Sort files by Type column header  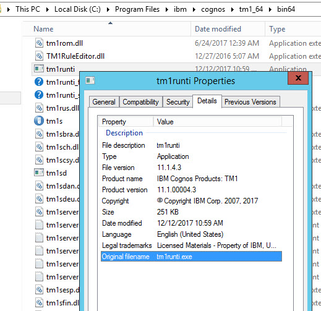pyautogui.click(x=293, y=29)
